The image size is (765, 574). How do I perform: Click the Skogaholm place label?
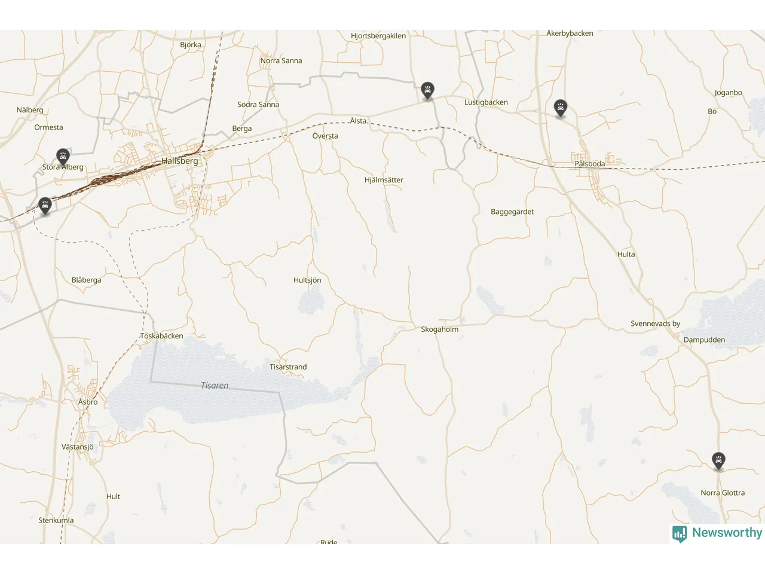(440, 329)
